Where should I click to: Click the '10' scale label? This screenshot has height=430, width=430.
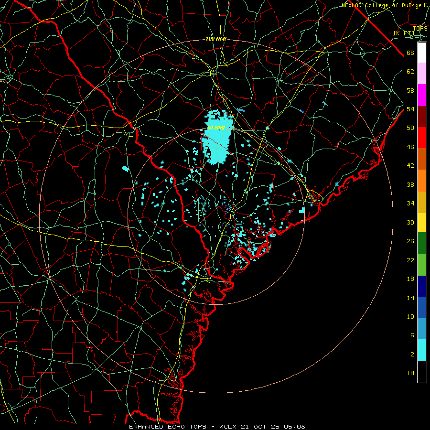pyautogui.click(x=410, y=316)
